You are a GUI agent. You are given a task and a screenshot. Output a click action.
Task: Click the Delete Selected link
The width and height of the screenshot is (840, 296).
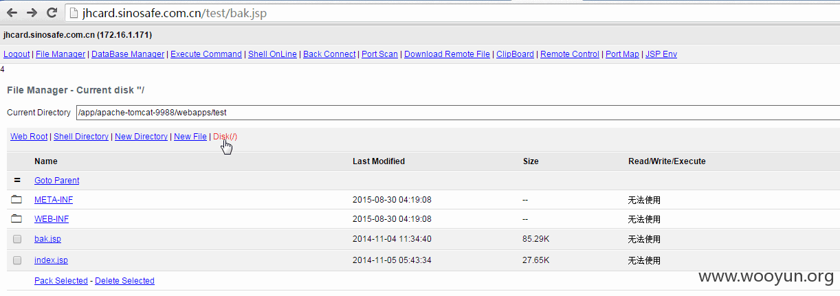tap(124, 281)
